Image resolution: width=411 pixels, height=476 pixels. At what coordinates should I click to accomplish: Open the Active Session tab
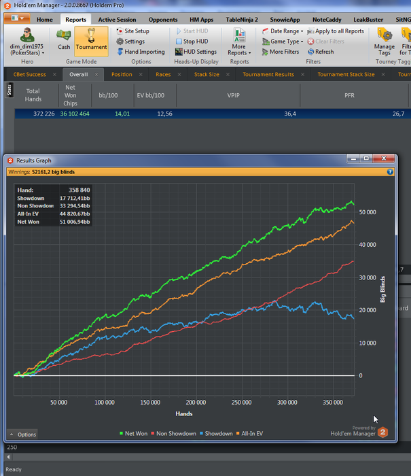[x=117, y=20]
